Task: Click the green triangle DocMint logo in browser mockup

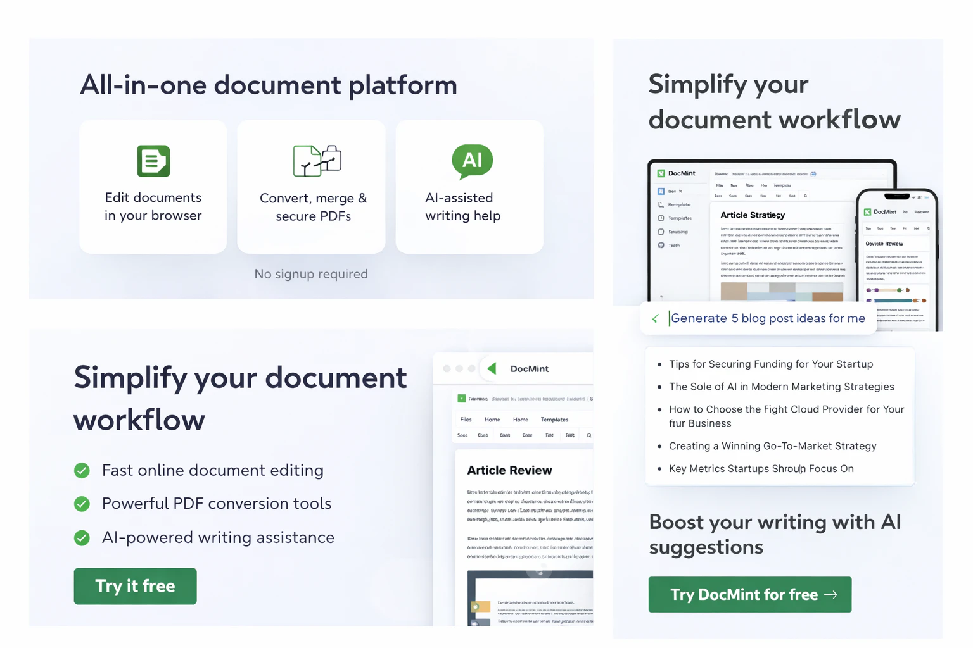Action: (492, 368)
